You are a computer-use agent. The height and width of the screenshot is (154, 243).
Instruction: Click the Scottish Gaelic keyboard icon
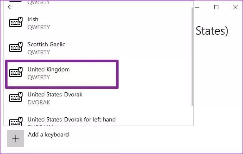point(16,47)
